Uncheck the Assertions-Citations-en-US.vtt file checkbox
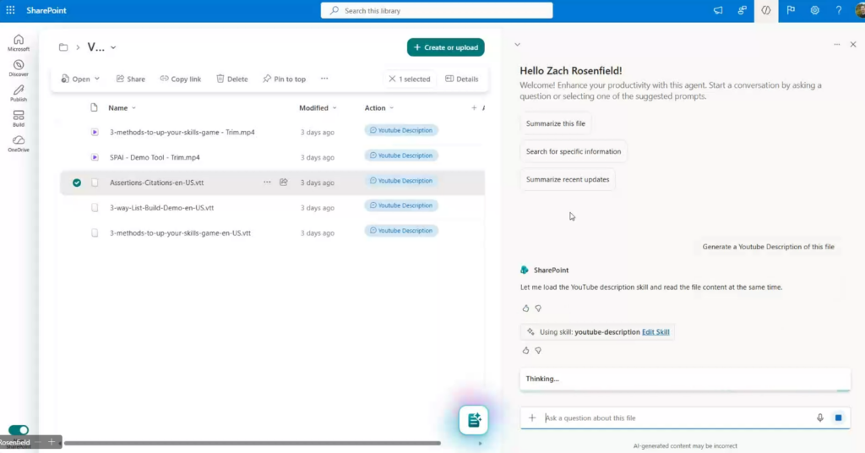Image resolution: width=865 pixels, height=453 pixels. tap(77, 183)
